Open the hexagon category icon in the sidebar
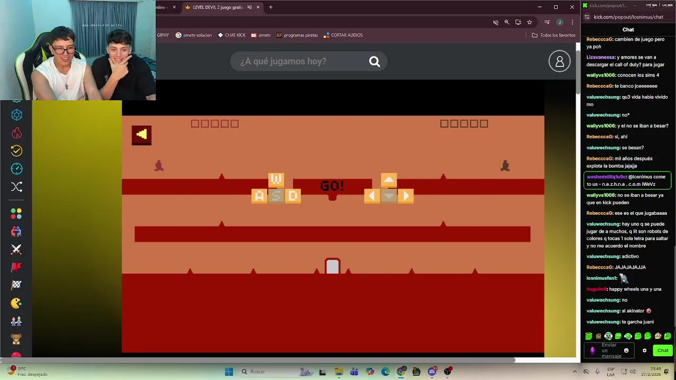The height and width of the screenshot is (380, 676). pyautogui.click(x=16, y=115)
